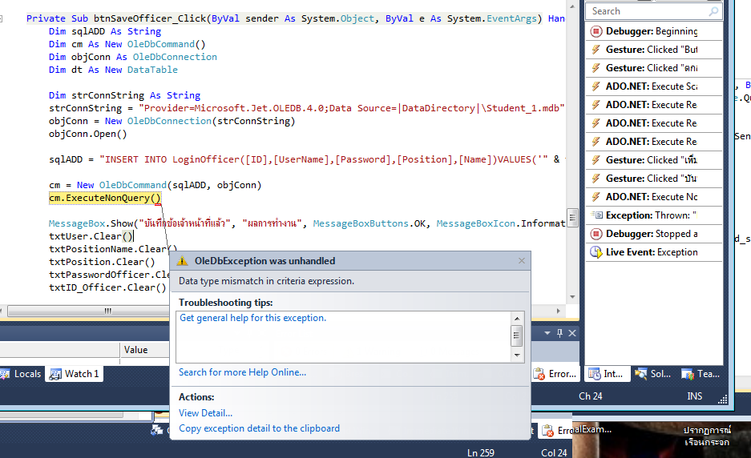
Task: Click the search magnifier icon in IntelliTrace
Action: pos(713,11)
